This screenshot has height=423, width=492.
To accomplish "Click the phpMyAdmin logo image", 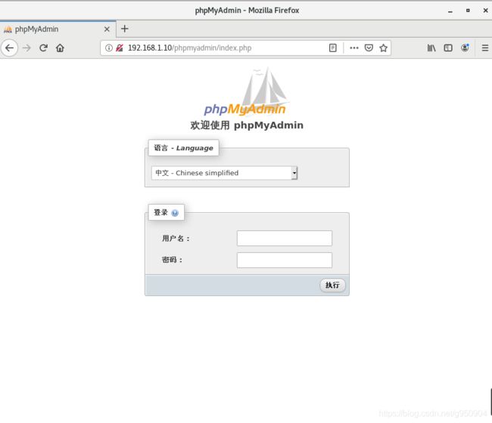I will (x=246, y=91).
